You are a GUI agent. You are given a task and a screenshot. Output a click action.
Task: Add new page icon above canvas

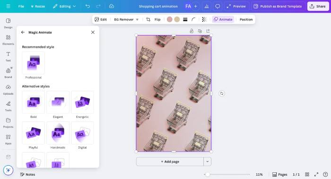click(208, 31)
